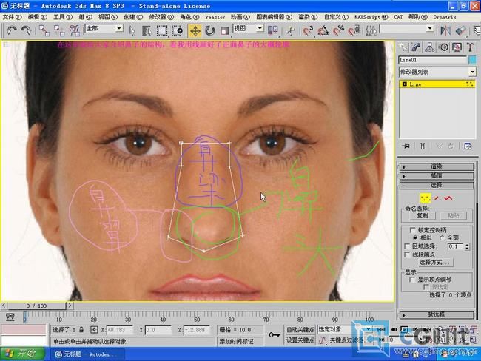Expand the 软选择 rollout
This screenshot has width=481, height=361.
437,315
